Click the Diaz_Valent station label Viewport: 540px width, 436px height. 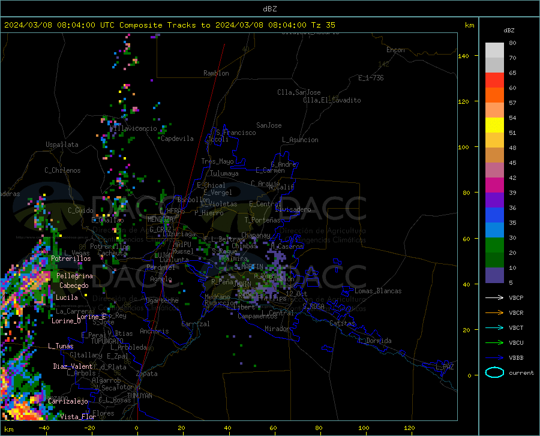73,366
